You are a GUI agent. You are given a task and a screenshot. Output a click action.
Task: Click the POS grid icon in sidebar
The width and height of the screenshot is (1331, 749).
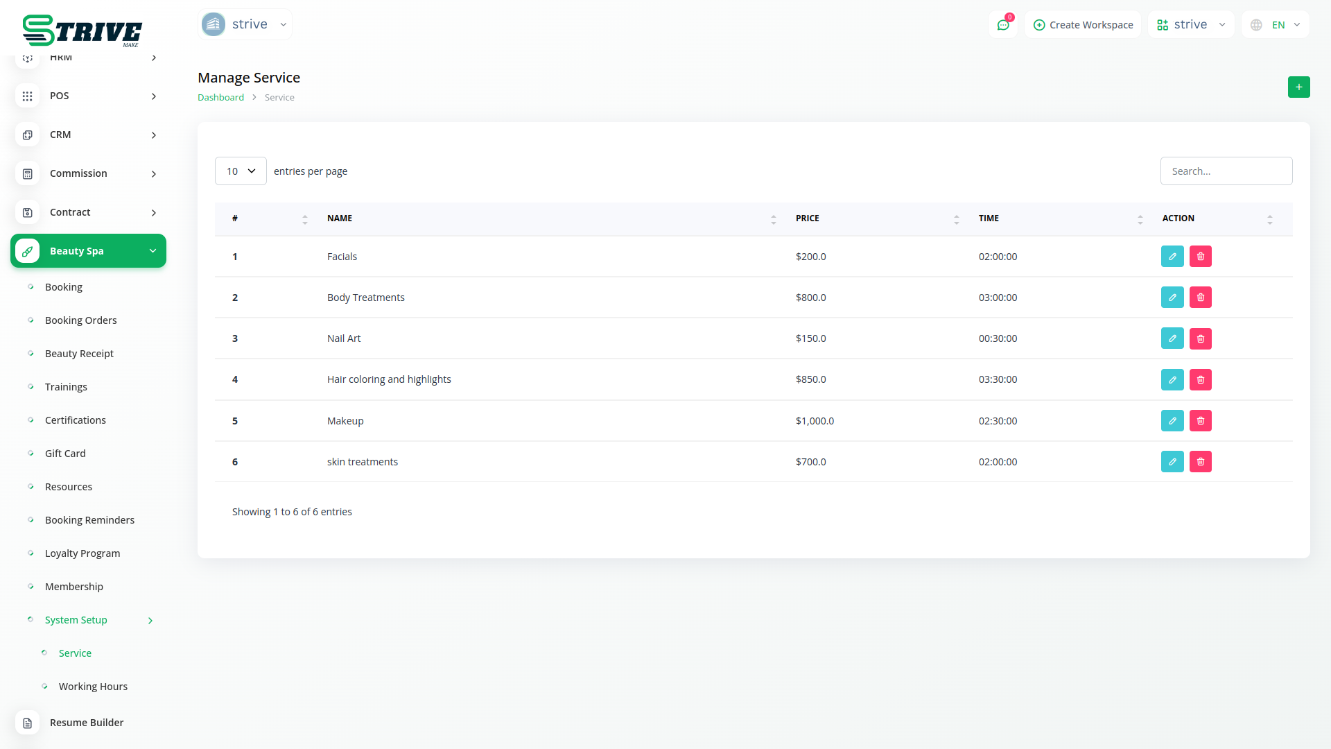point(28,96)
